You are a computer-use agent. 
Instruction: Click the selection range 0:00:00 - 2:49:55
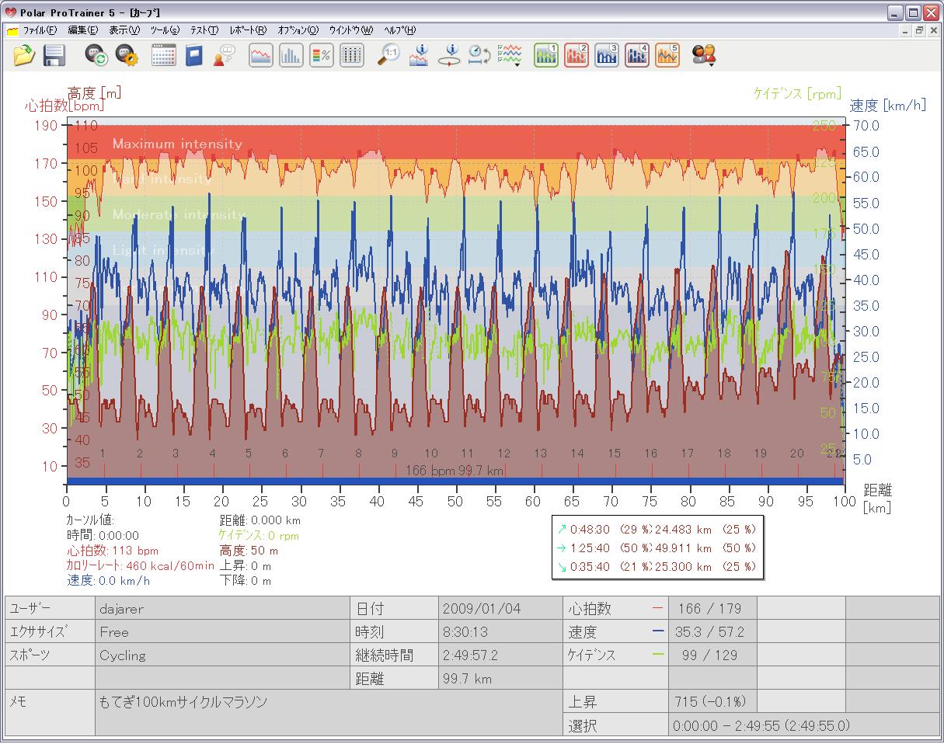click(761, 726)
